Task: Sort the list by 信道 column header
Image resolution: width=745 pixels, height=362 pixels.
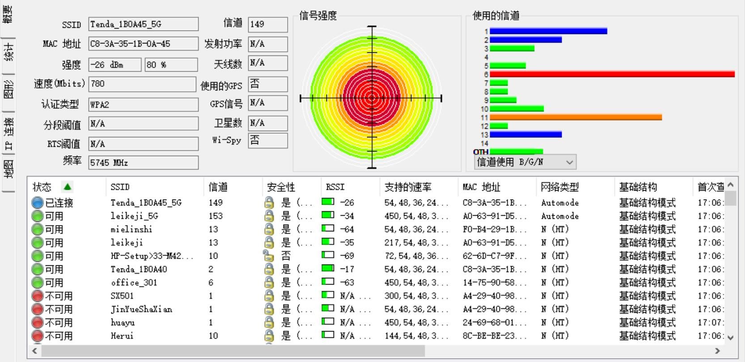Action: pos(233,187)
